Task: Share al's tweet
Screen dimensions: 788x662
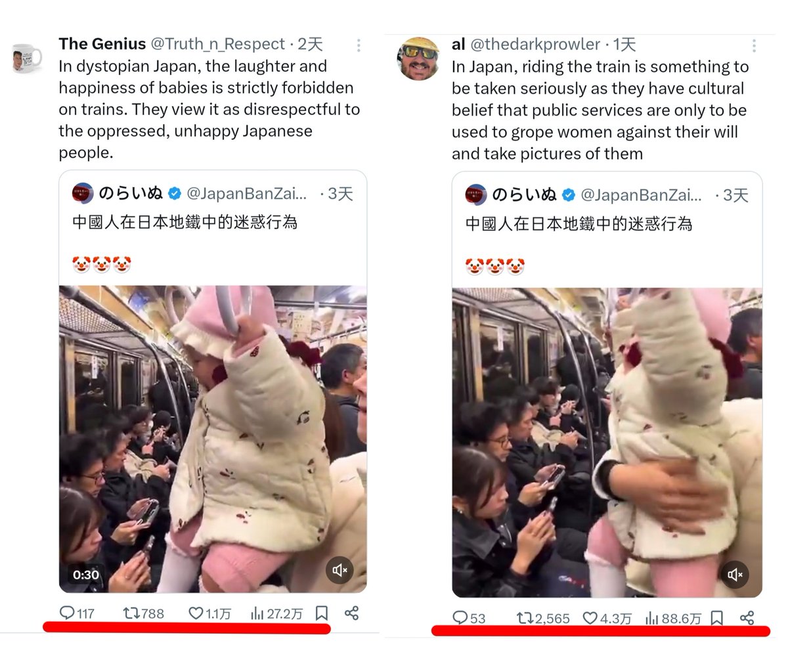Action: 747,618
